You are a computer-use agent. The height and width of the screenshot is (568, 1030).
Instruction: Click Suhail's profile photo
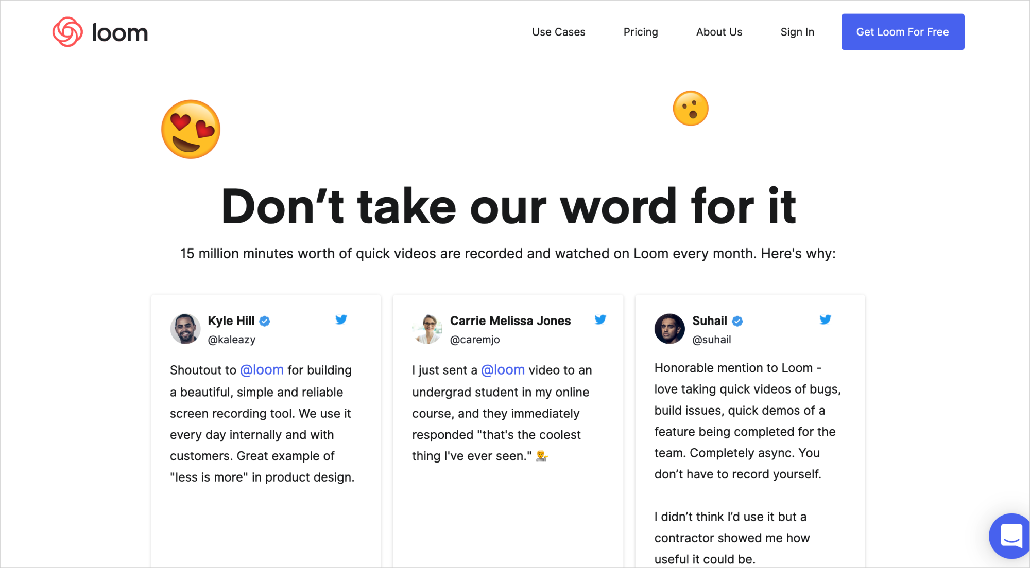669,329
